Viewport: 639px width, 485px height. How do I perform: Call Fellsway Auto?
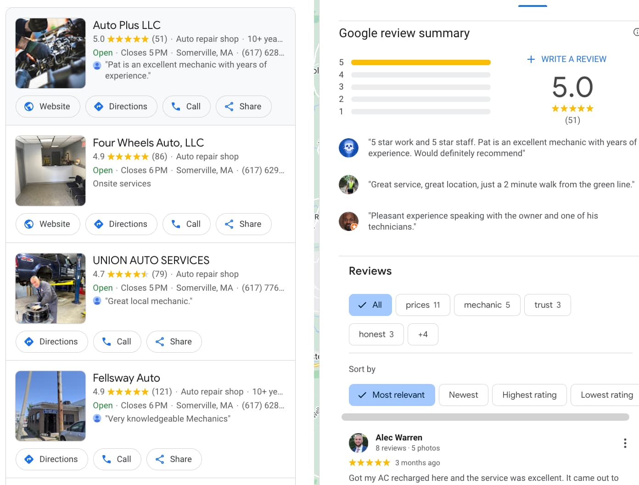pos(117,459)
